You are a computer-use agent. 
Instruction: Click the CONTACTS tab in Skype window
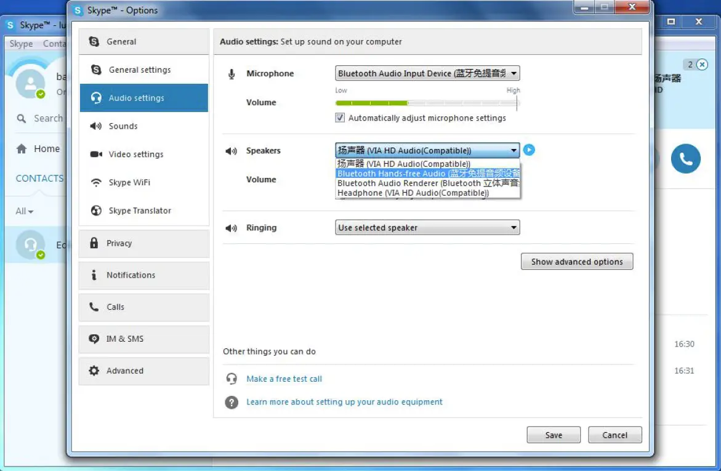pos(39,179)
